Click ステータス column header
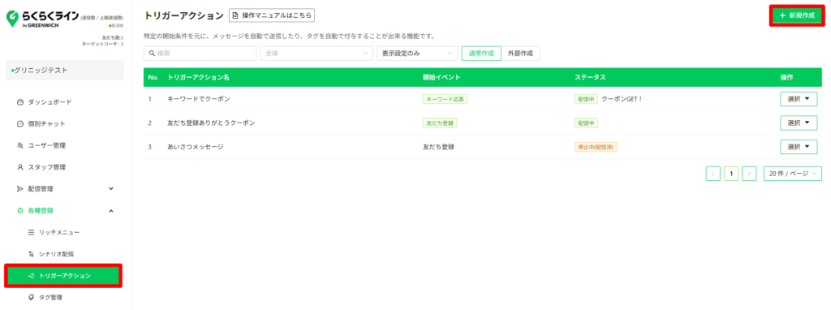This screenshot has height=310, width=831. 590,77
